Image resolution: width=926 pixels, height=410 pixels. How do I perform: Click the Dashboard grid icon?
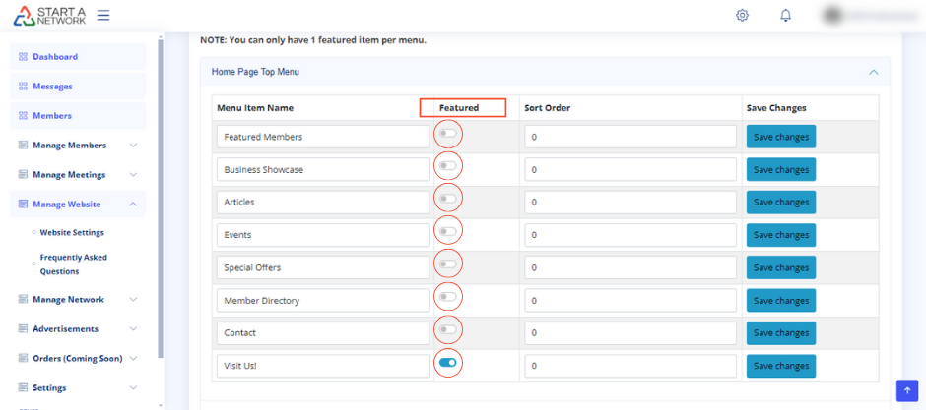point(23,57)
